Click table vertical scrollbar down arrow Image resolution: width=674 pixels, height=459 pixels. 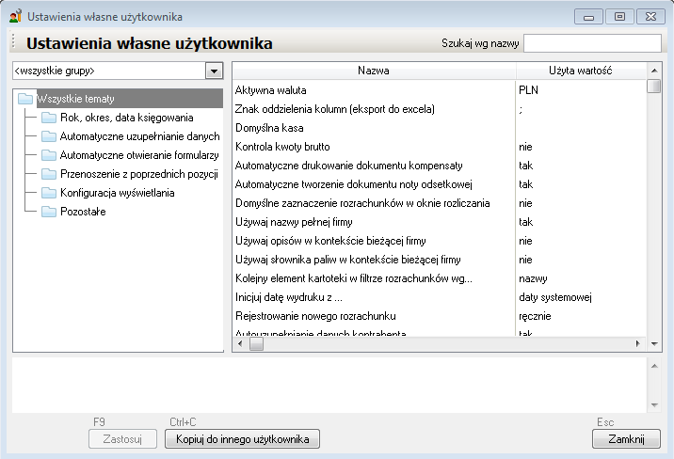[654, 343]
